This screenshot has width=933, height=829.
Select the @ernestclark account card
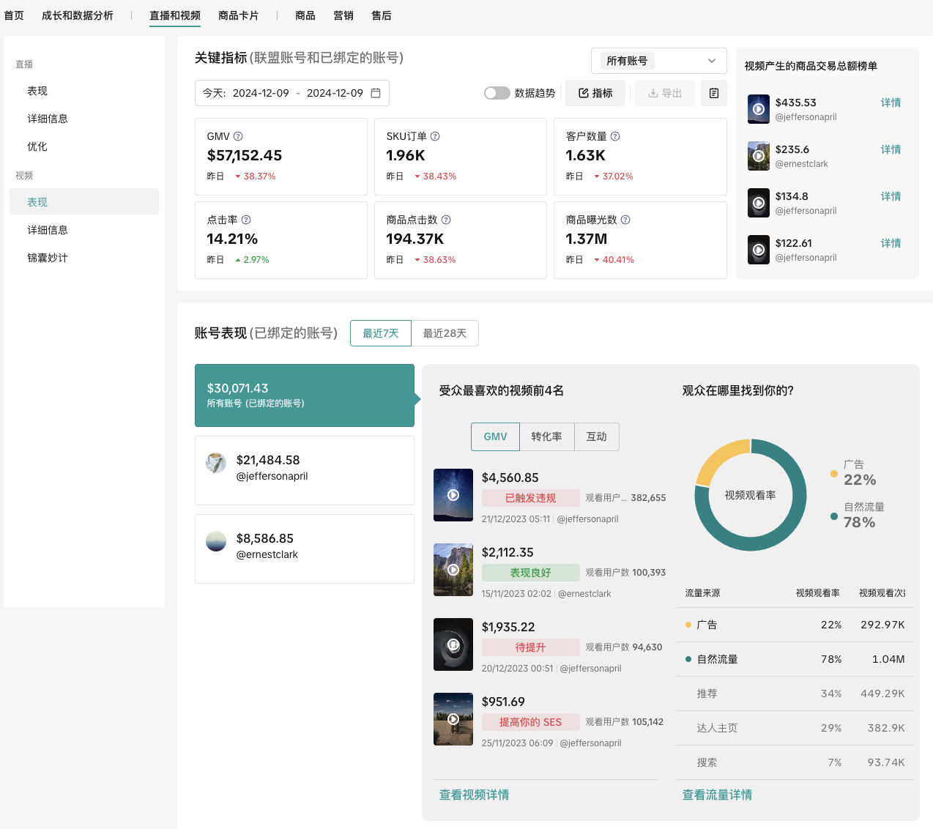pyautogui.click(x=304, y=549)
